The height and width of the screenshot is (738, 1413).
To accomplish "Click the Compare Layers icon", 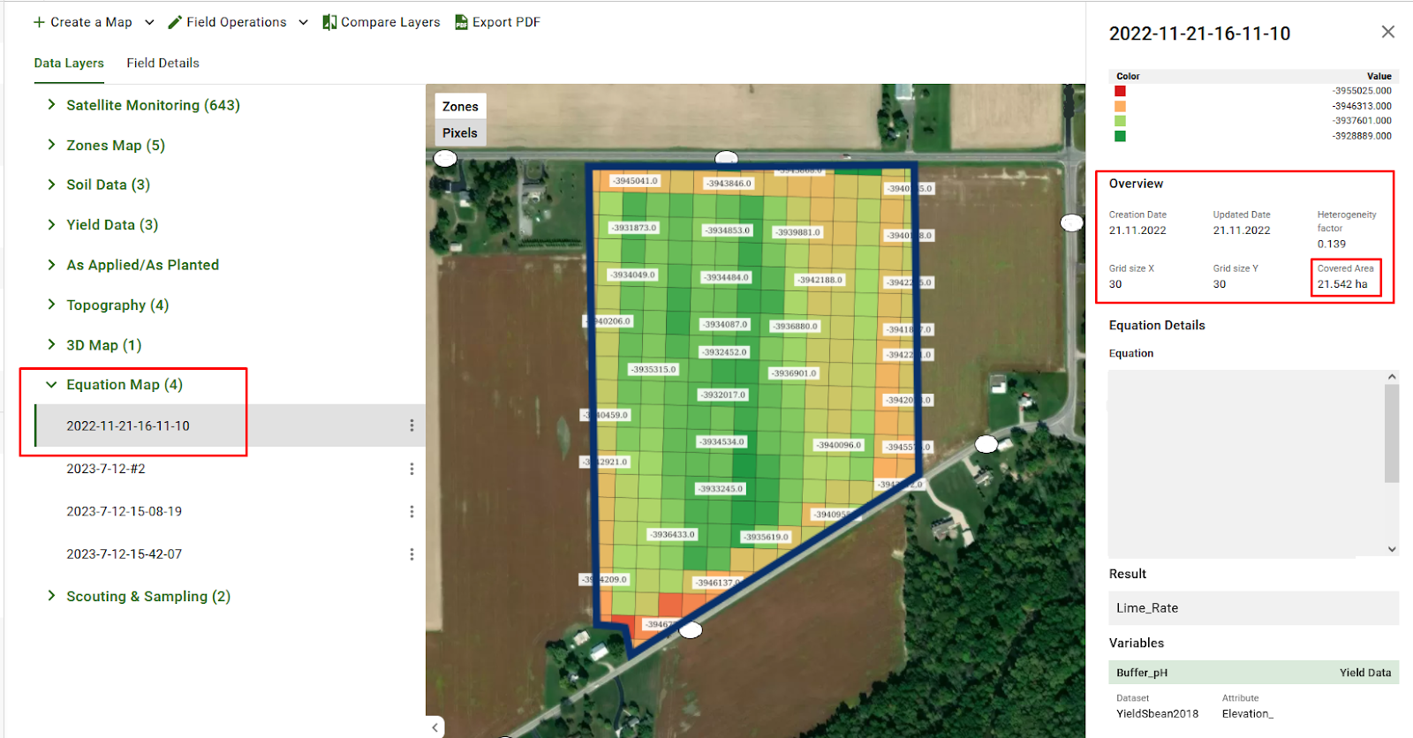I will [329, 22].
